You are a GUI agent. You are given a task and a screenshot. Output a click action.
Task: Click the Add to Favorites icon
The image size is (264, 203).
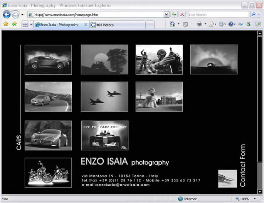[x=14, y=24]
